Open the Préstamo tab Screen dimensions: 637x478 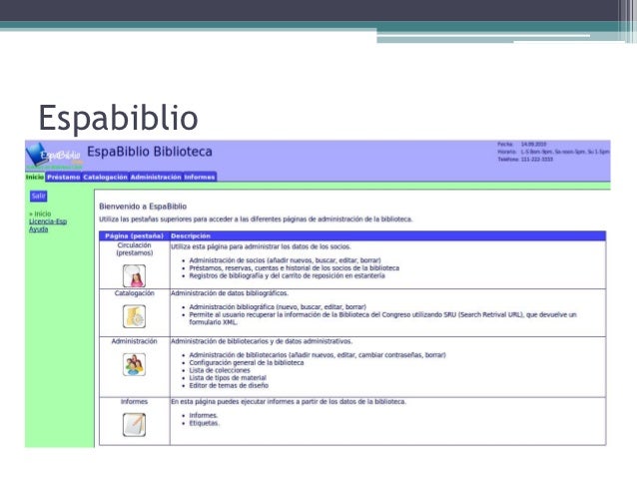tap(63, 177)
